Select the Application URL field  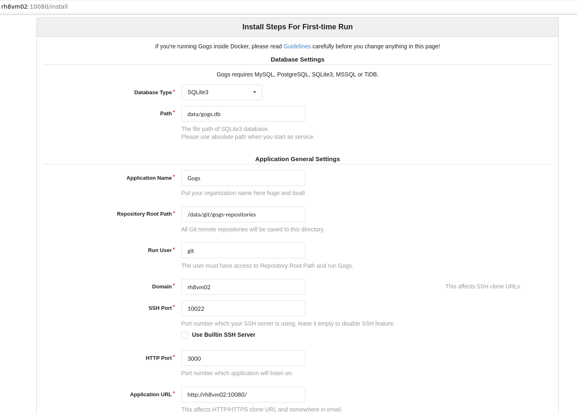tap(243, 395)
